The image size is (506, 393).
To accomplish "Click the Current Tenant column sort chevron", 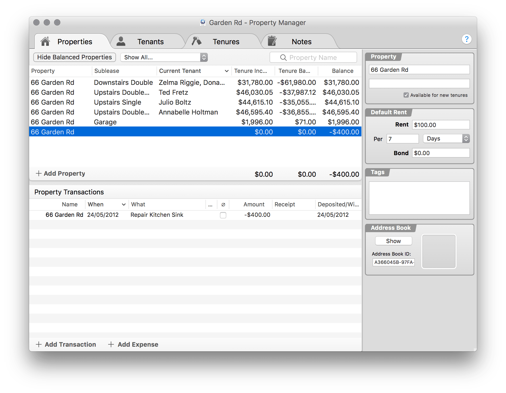I will pos(226,71).
